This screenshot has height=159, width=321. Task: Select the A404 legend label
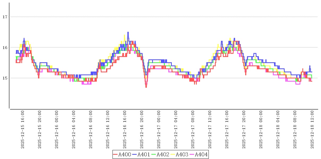click(201, 154)
